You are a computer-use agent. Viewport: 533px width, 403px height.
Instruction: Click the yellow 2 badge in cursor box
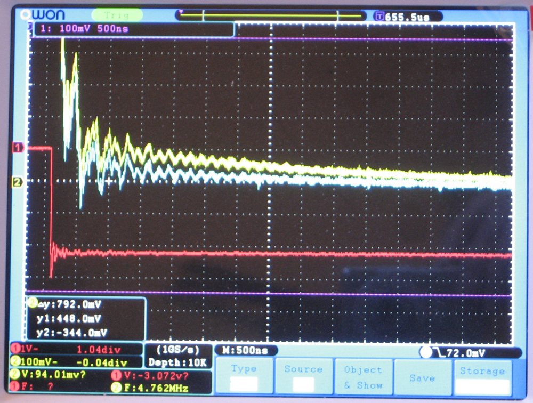point(33,303)
